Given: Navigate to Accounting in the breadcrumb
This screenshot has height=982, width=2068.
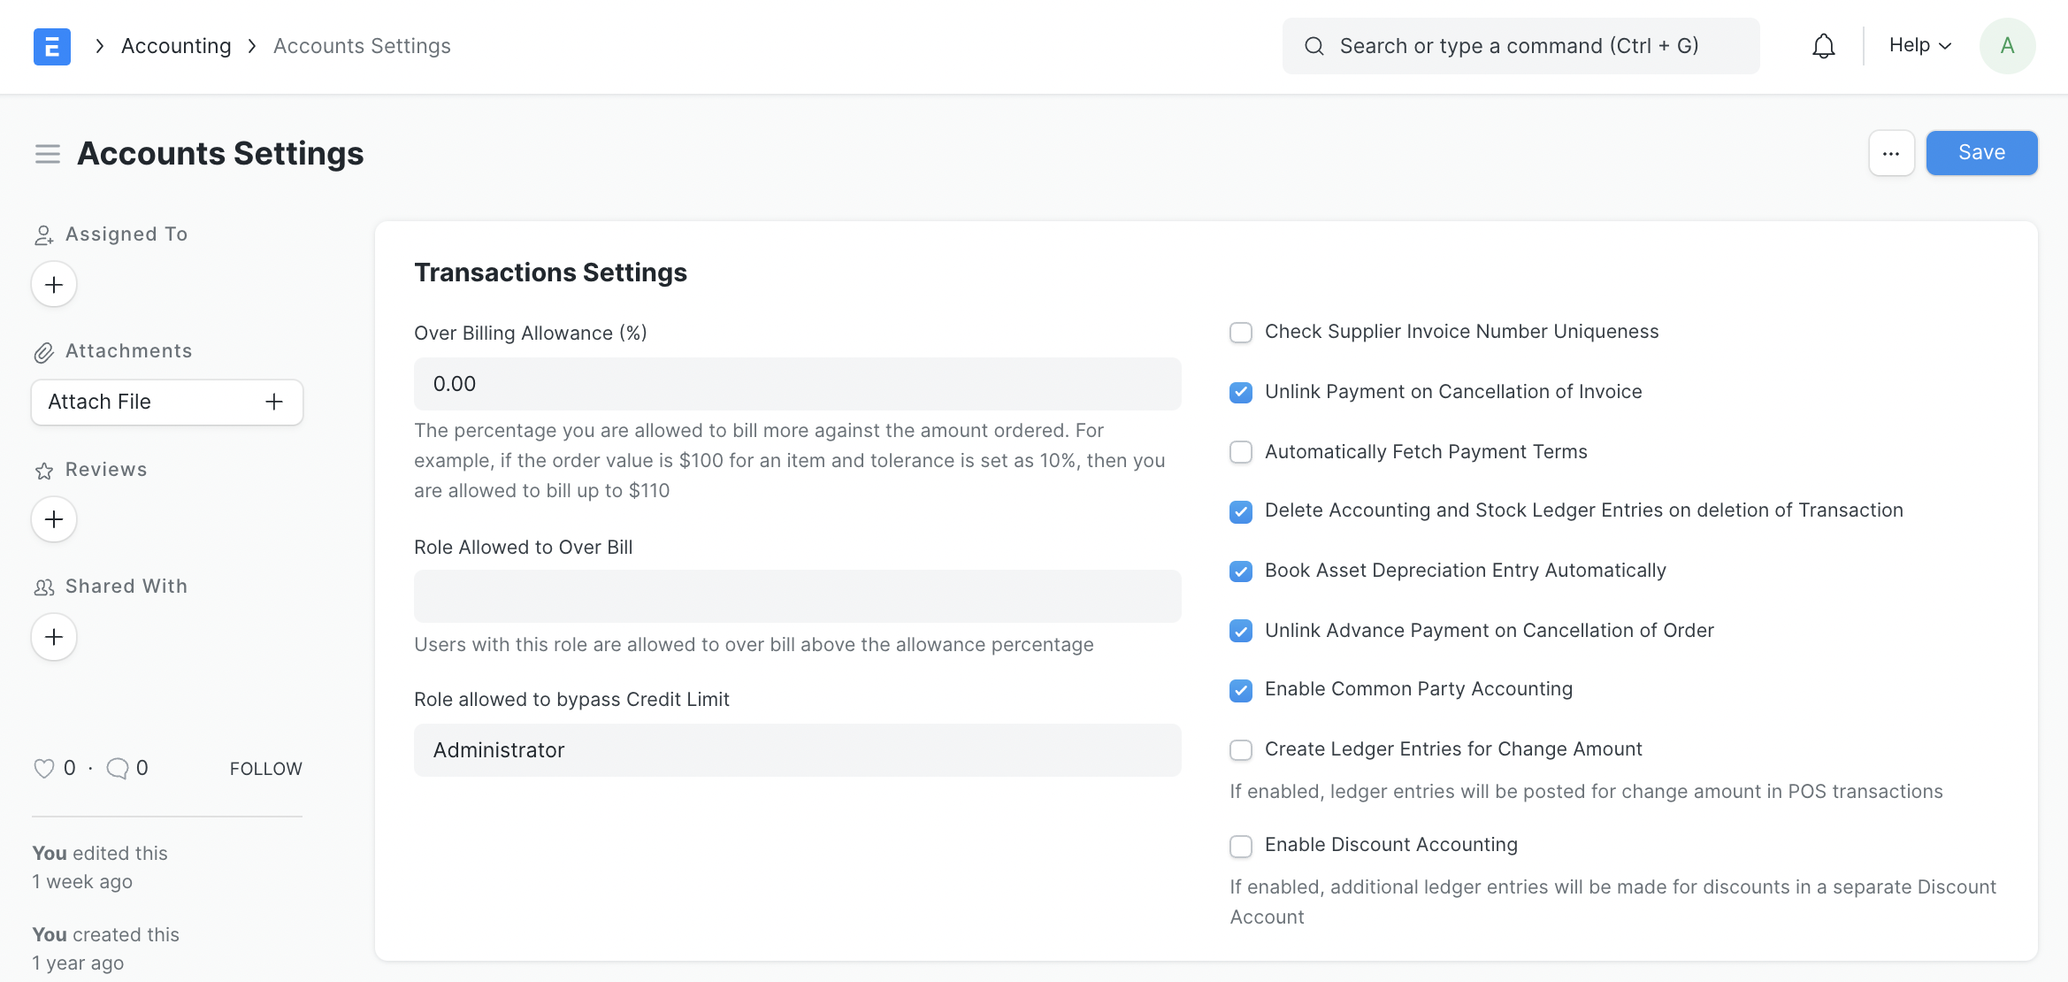Looking at the screenshot, I should 175,45.
